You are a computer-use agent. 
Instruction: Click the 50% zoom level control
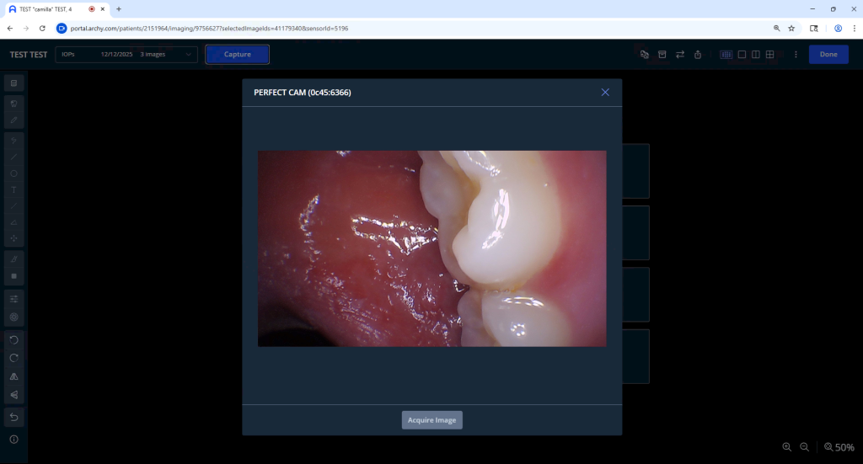point(839,447)
